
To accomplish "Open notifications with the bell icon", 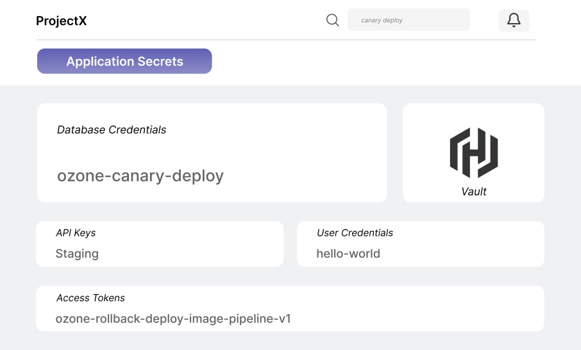I will tap(514, 21).
